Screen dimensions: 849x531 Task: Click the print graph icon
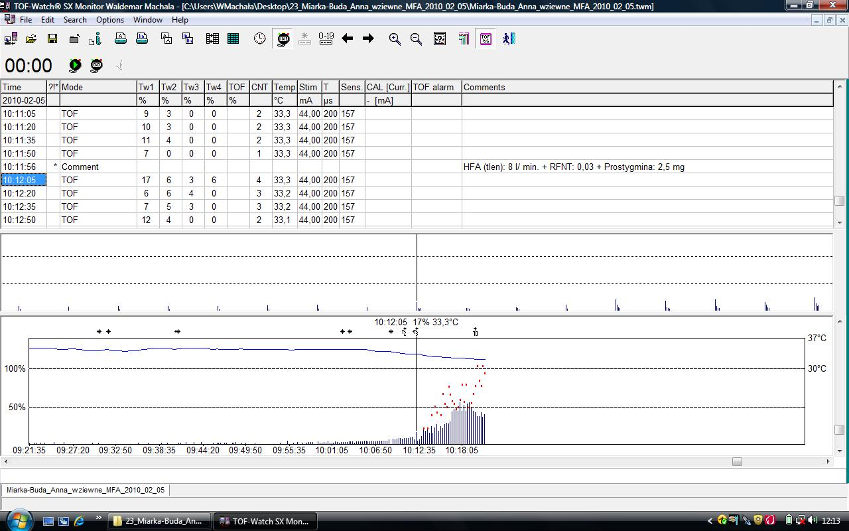coord(142,39)
